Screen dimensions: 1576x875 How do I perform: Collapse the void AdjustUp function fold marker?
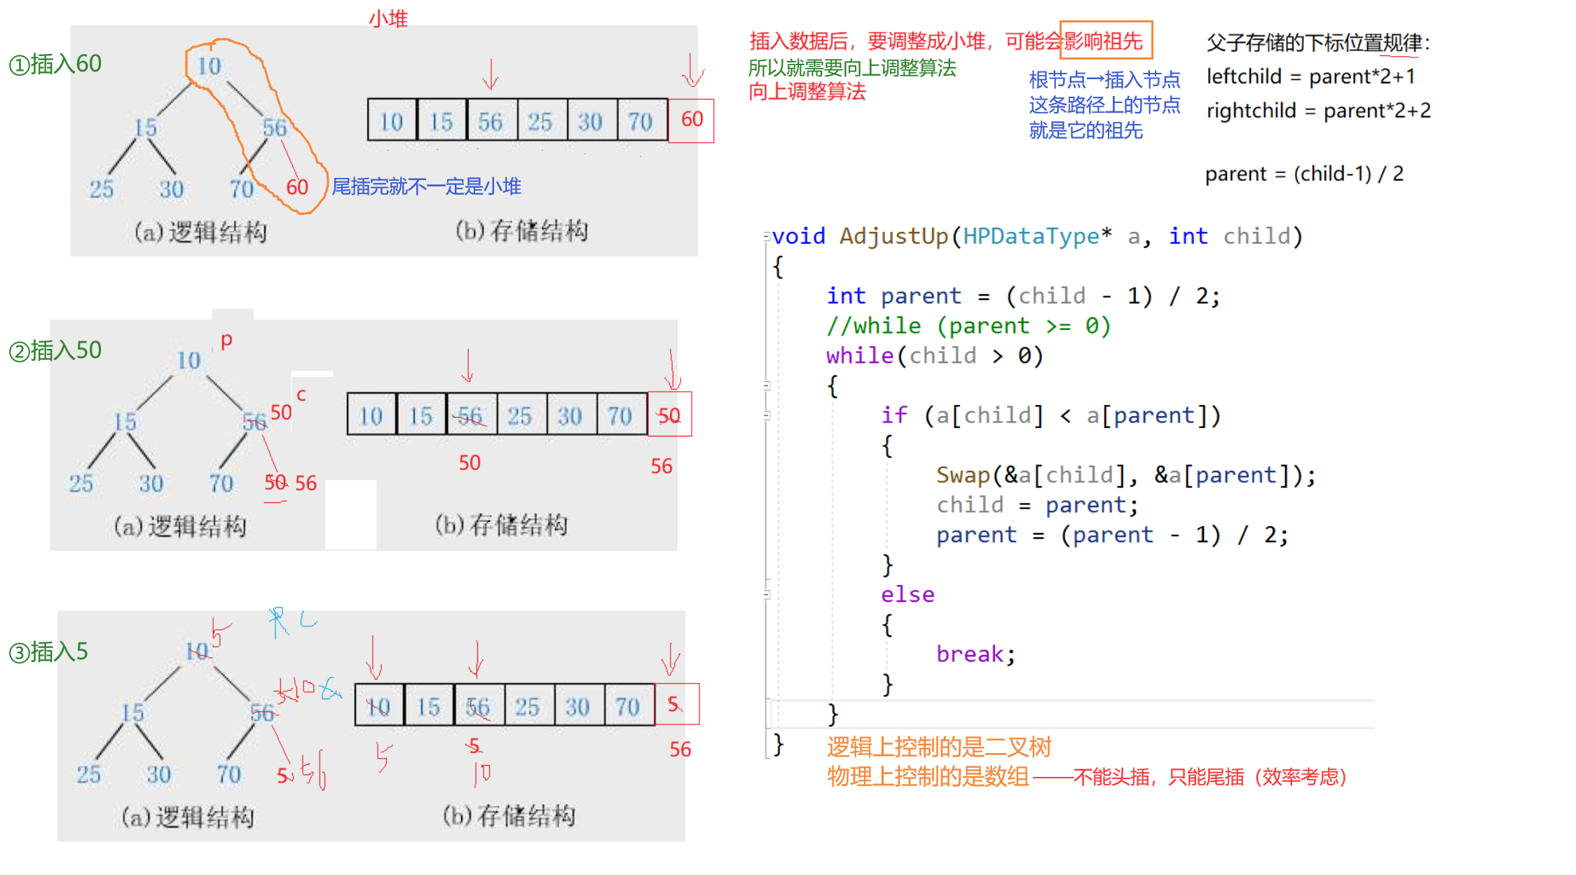point(766,237)
